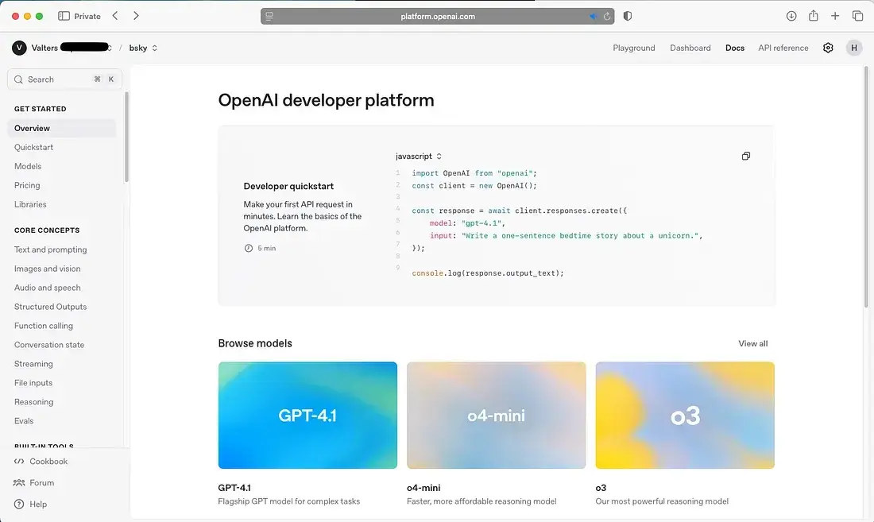
Task: Open the API reference tab
Action: pyautogui.click(x=783, y=48)
